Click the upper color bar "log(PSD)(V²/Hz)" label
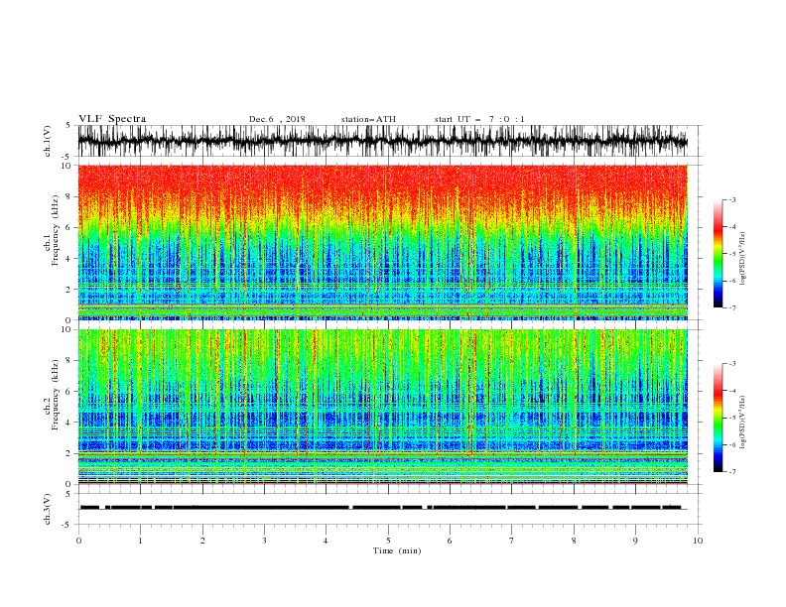 pyautogui.click(x=742, y=259)
